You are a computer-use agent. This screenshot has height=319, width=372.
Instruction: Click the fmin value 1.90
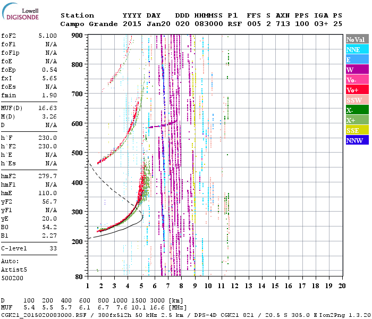[49, 95]
